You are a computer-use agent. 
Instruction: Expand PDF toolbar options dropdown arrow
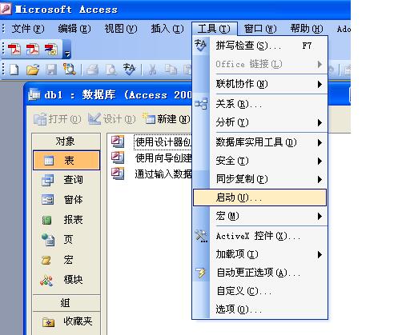coord(66,50)
